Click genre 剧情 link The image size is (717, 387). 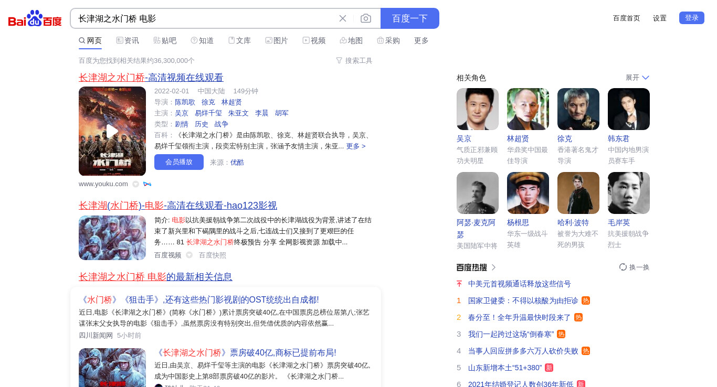[182, 124]
